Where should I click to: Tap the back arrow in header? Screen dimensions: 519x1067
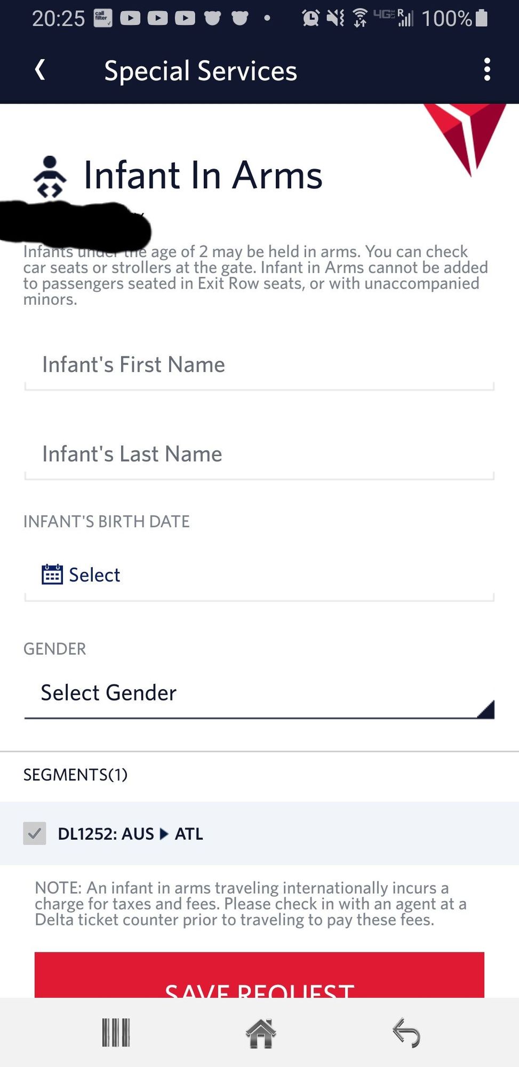[40, 70]
